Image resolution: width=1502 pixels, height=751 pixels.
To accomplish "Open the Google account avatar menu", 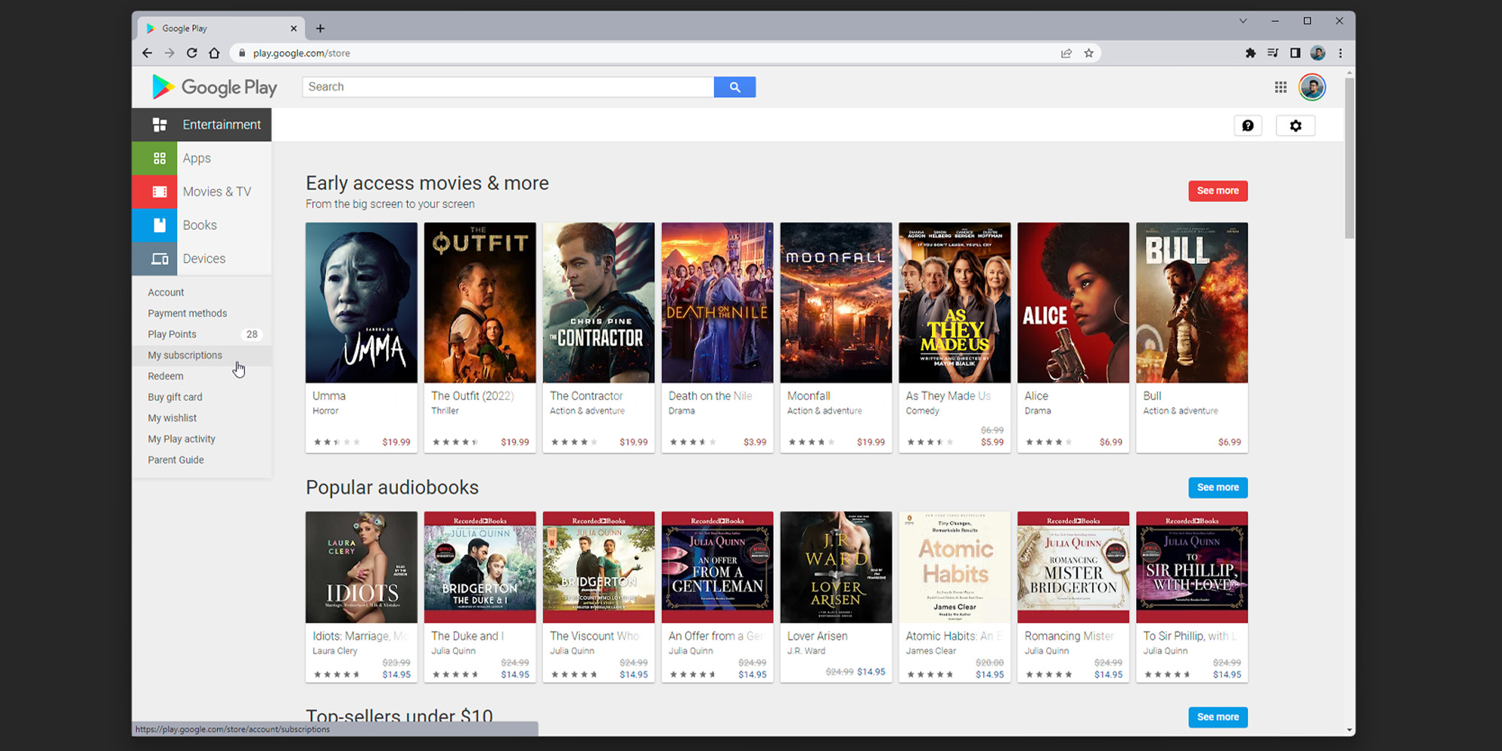I will coord(1312,87).
